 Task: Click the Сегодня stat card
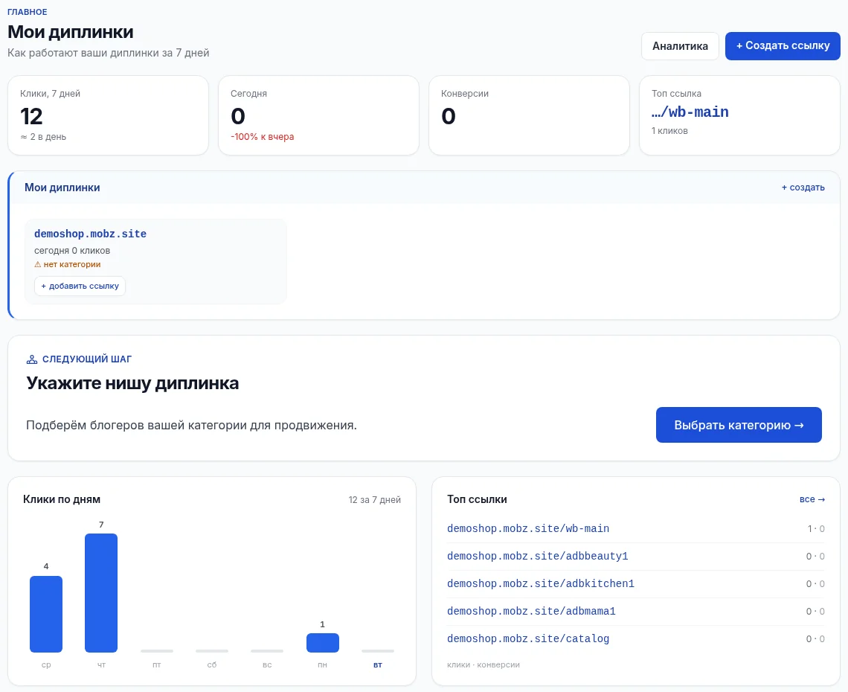tap(318, 115)
